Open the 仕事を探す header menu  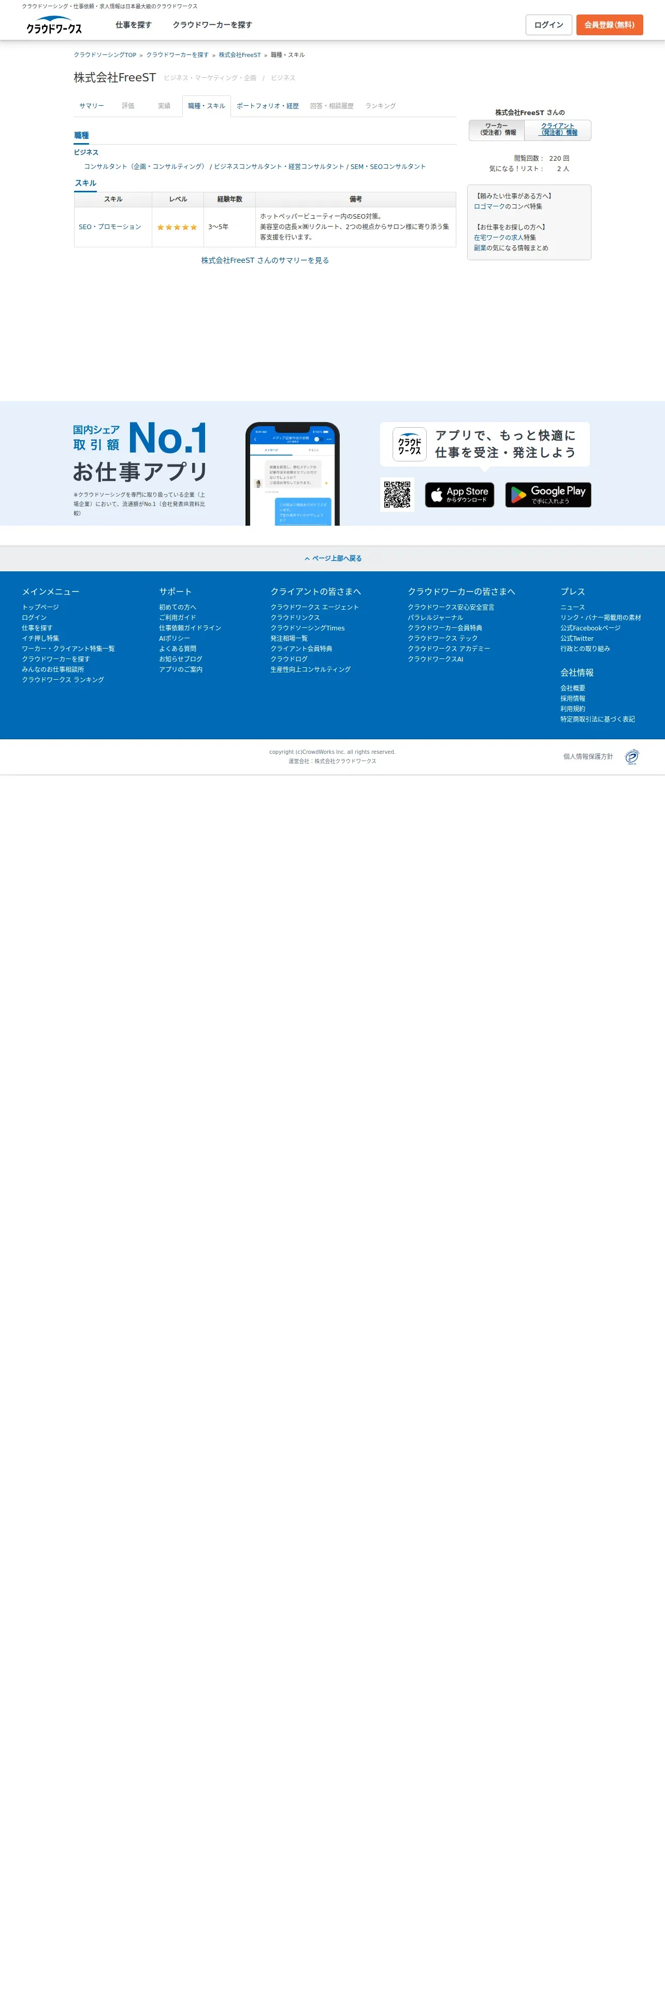tap(133, 25)
